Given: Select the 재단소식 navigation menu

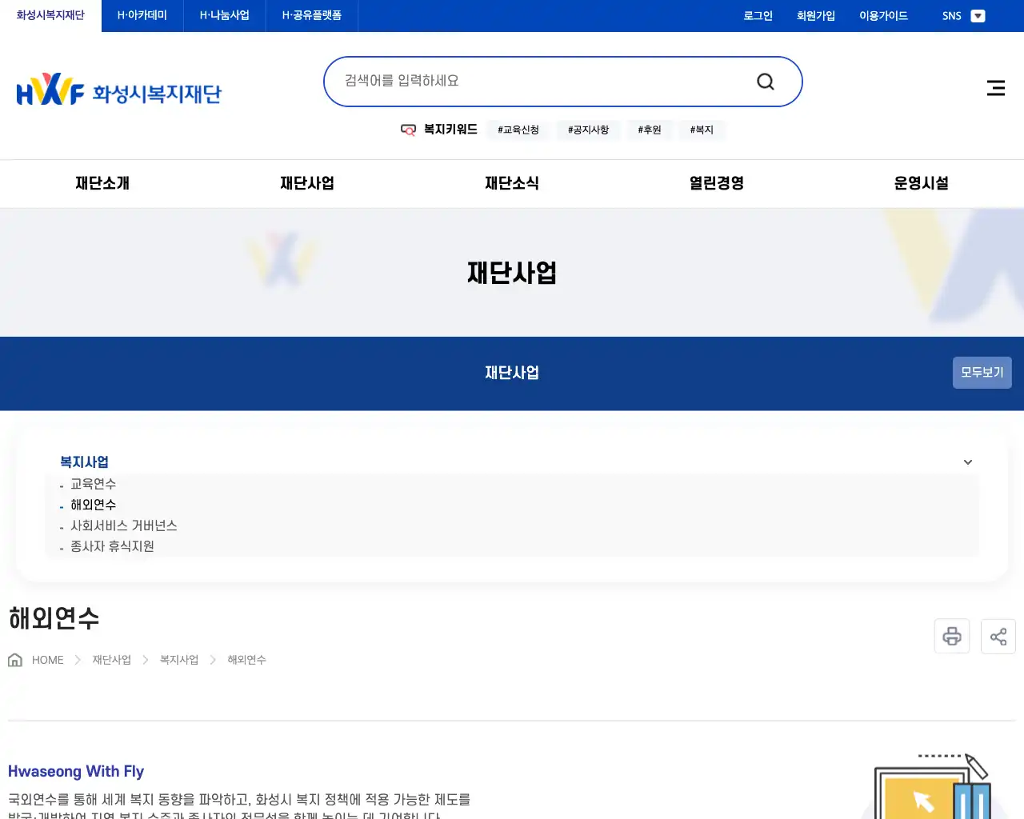Looking at the screenshot, I should tap(512, 183).
